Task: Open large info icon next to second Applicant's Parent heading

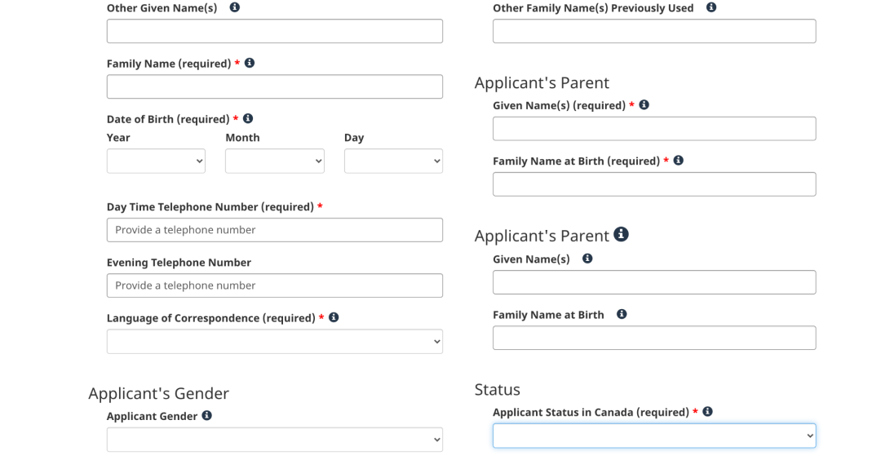Action: 621,234
